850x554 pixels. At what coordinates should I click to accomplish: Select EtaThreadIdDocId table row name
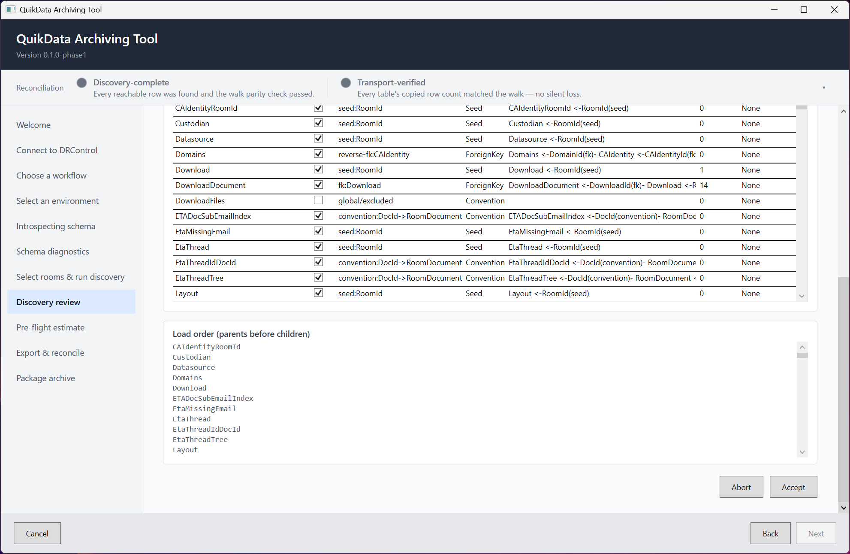205,262
